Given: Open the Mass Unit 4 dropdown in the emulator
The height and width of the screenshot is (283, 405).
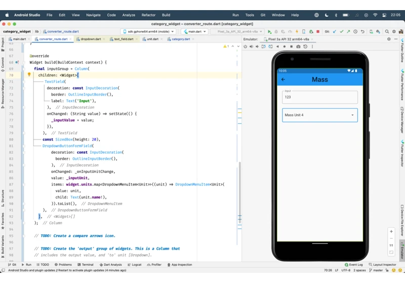Looking at the screenshot, I should [x=320, y=115].
